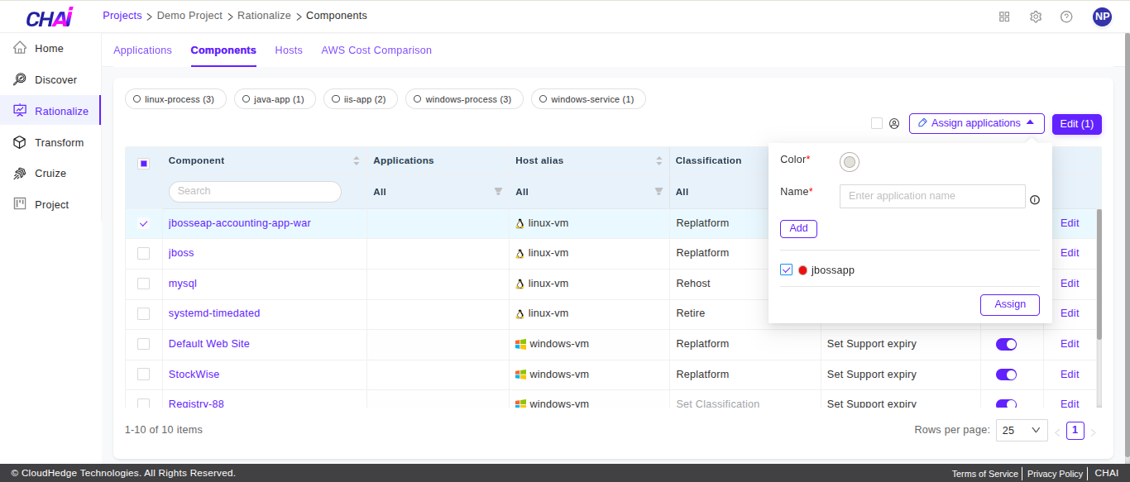Filter by linux-process tag chip

tap(174, 99)
